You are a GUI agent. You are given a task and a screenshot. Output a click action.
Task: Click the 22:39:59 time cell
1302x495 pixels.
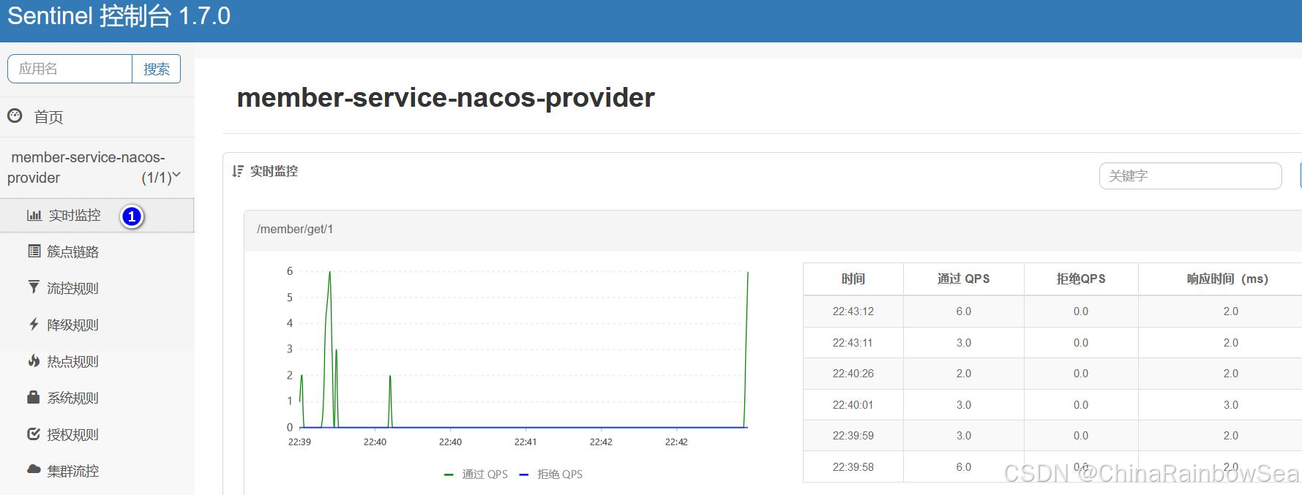click(853, 436)
